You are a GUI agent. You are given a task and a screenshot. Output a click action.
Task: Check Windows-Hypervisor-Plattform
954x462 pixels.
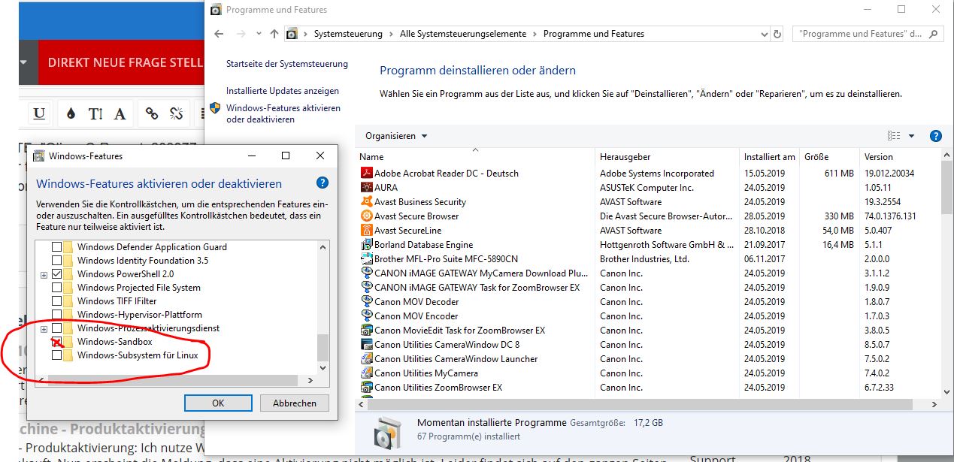[56, 315]
